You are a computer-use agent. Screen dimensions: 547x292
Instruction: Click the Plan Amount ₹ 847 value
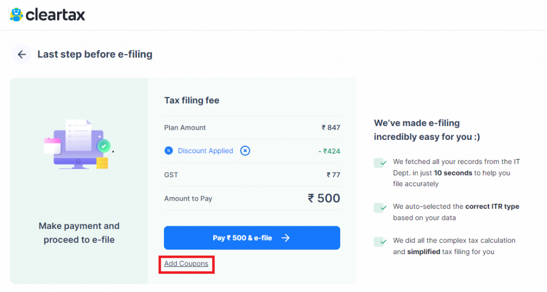click(x=331, y=128)
